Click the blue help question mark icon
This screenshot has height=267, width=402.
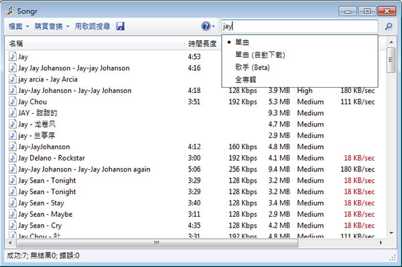[206, 26]
